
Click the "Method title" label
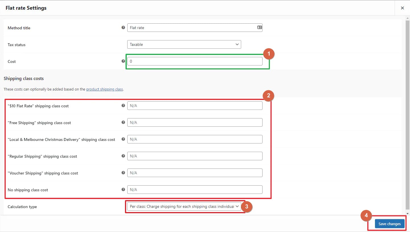tap(19, 28)
